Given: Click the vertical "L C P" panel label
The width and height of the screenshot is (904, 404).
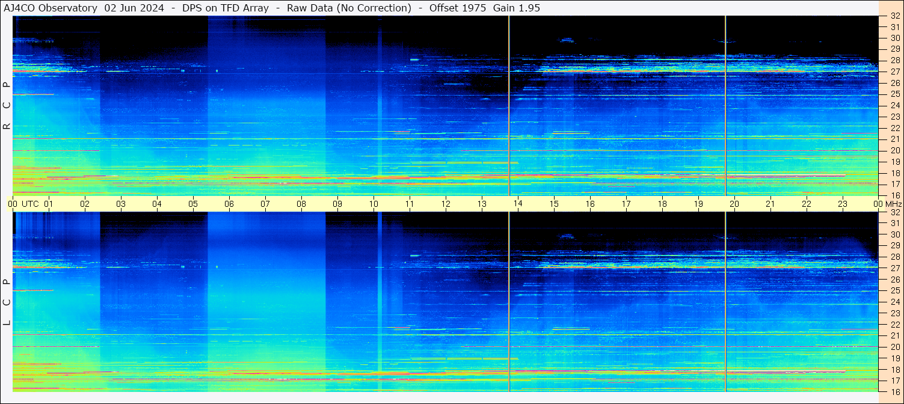Looking at the screenshot, I should (x=7, y=302).
